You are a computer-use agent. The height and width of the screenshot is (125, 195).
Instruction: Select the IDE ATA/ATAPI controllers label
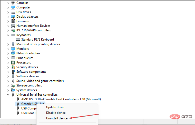coord(34,30)
